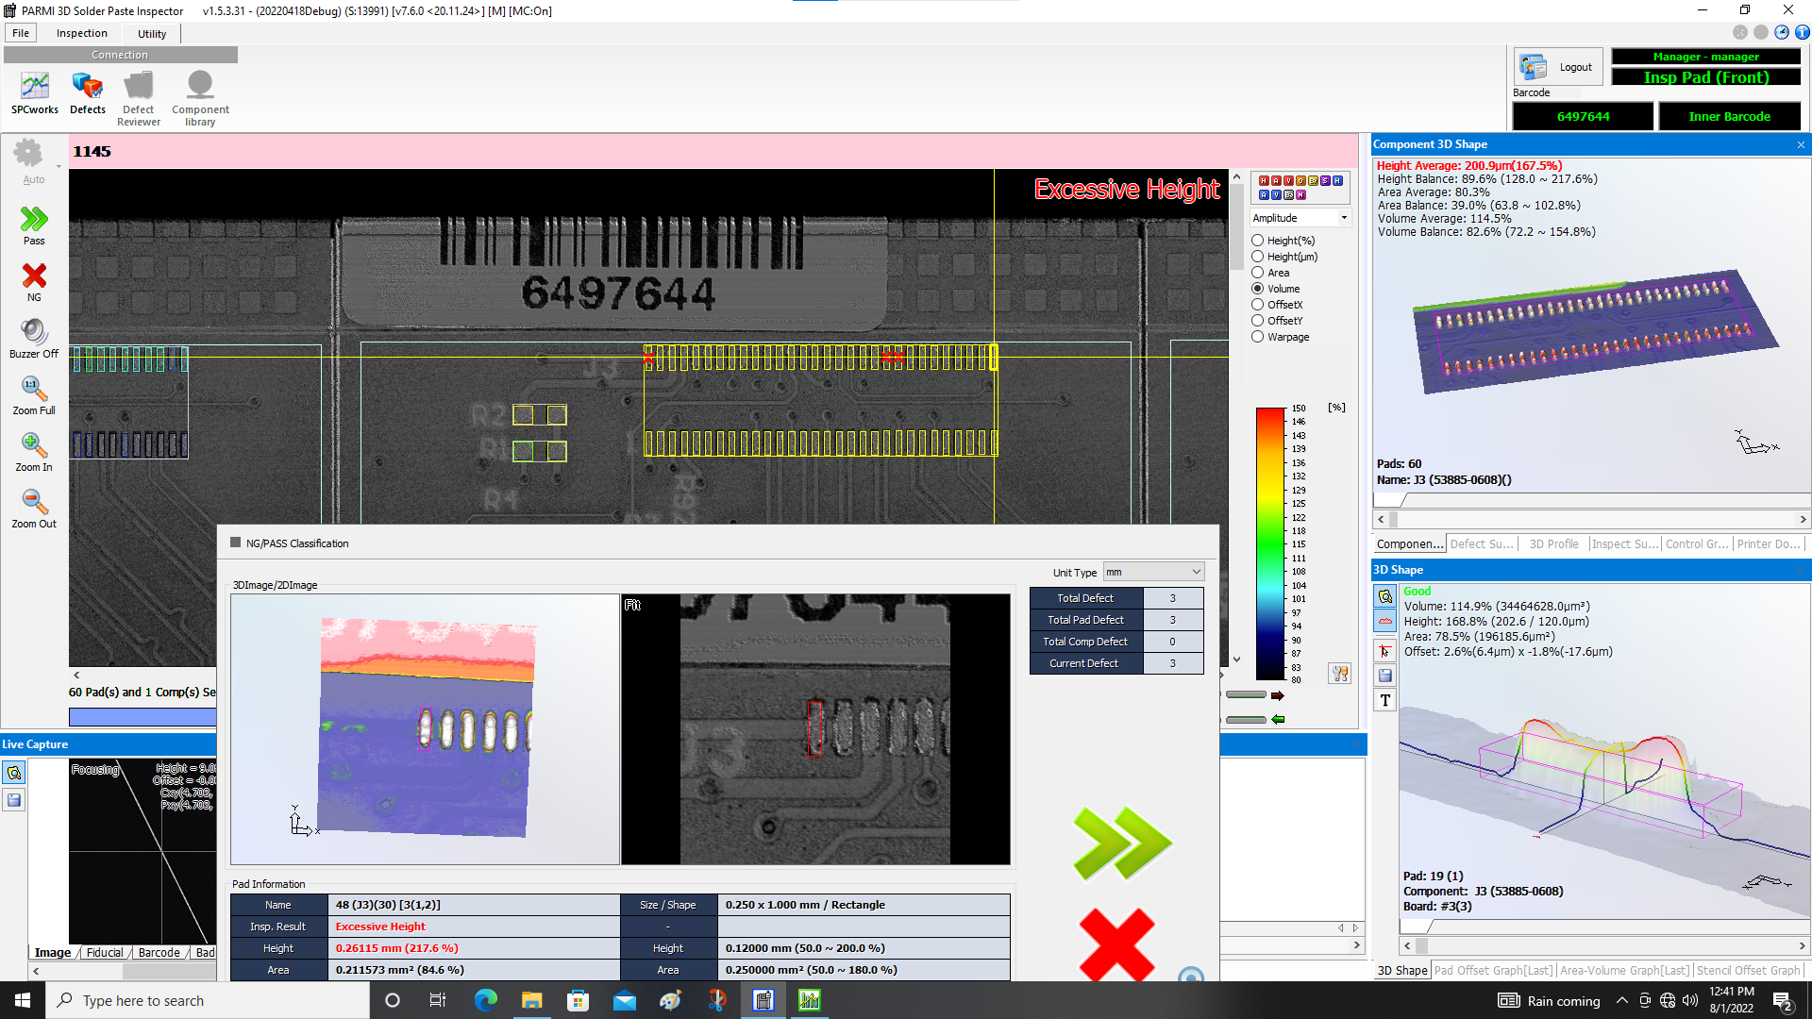
Task: Turn the buzzer off
Action: coord(34,338)
